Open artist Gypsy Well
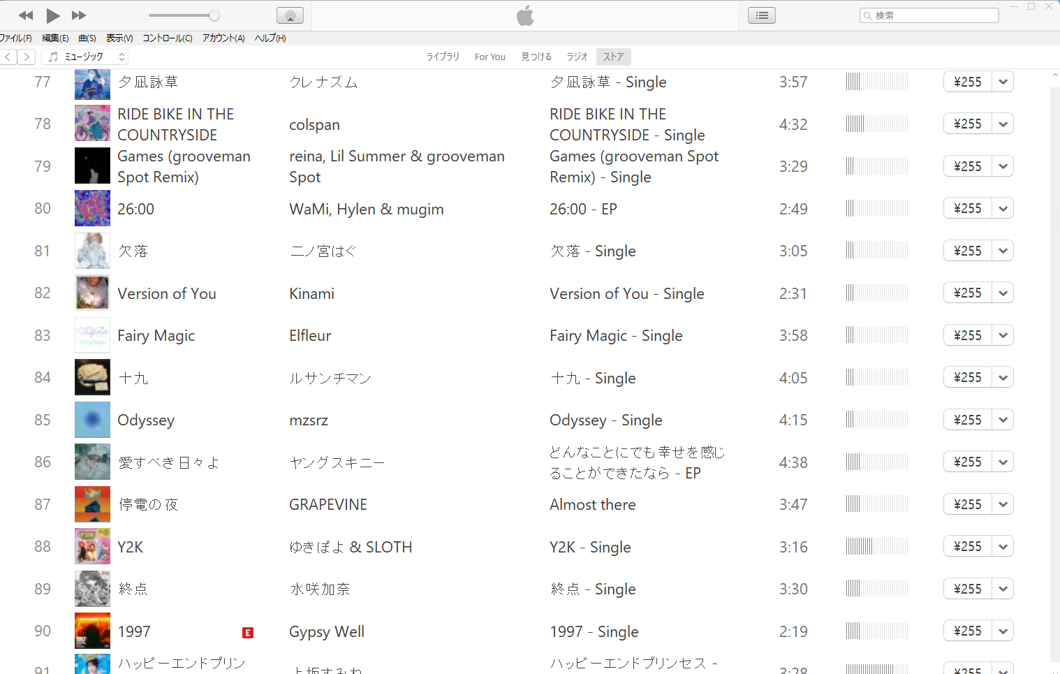This screenshot has width=1060, height=674. coord(327,632)
